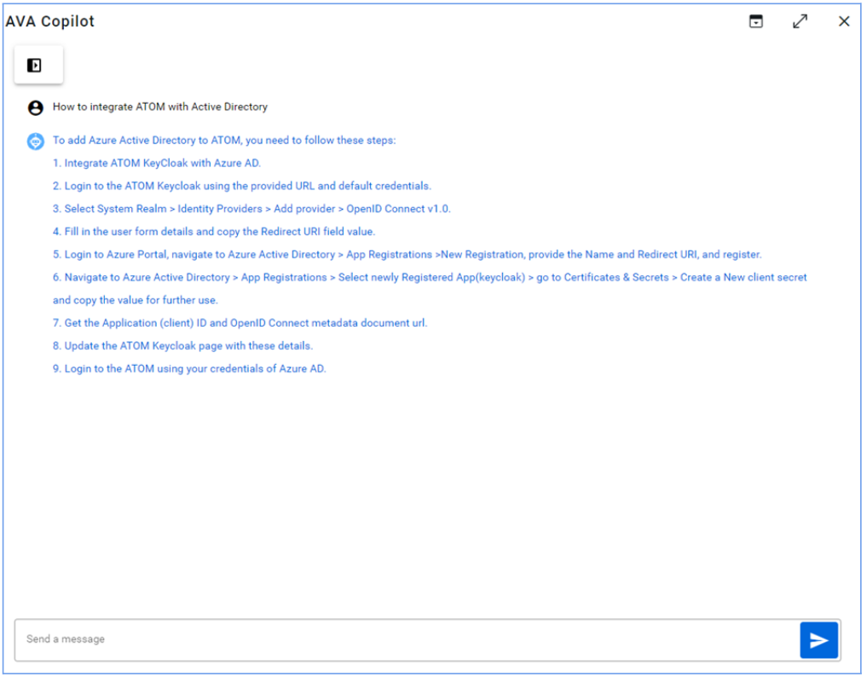
Task: Click step 8 Update the ATOM Keycloak page
Action: pos(183,345)
